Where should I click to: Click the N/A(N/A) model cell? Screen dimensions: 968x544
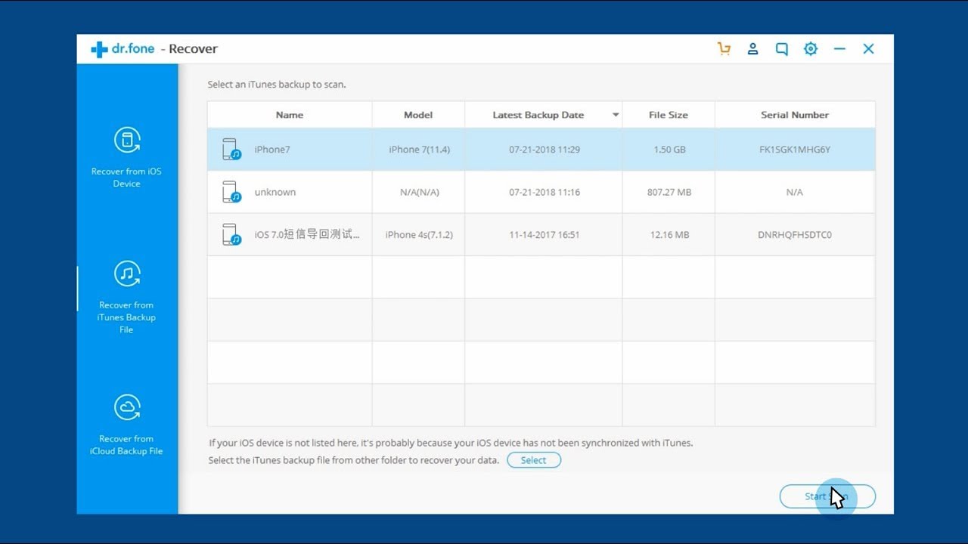(x=419, y=192)
